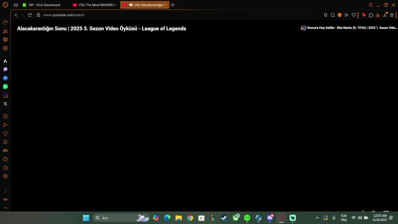398x224 pixels.
Task: Show hidden system tray icons chevron
Action: 317,218
